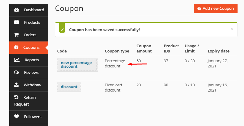Open the 'discount' coupon code

[x=69, y=87]
